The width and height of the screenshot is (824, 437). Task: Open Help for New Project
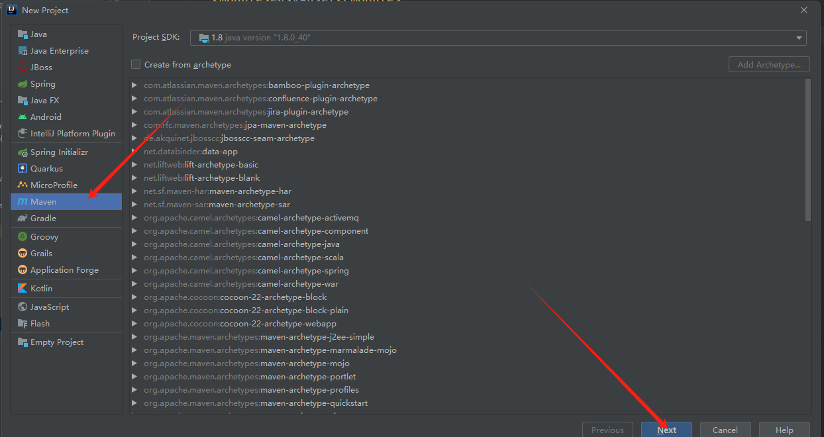tap(784, 430)
